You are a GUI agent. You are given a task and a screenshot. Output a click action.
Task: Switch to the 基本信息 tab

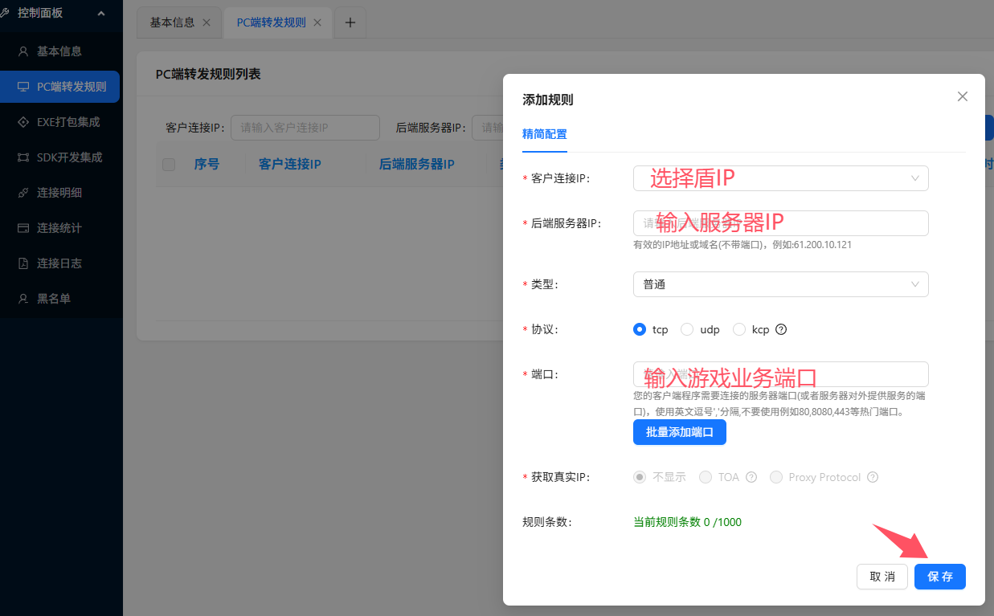(x=172, y=22)
